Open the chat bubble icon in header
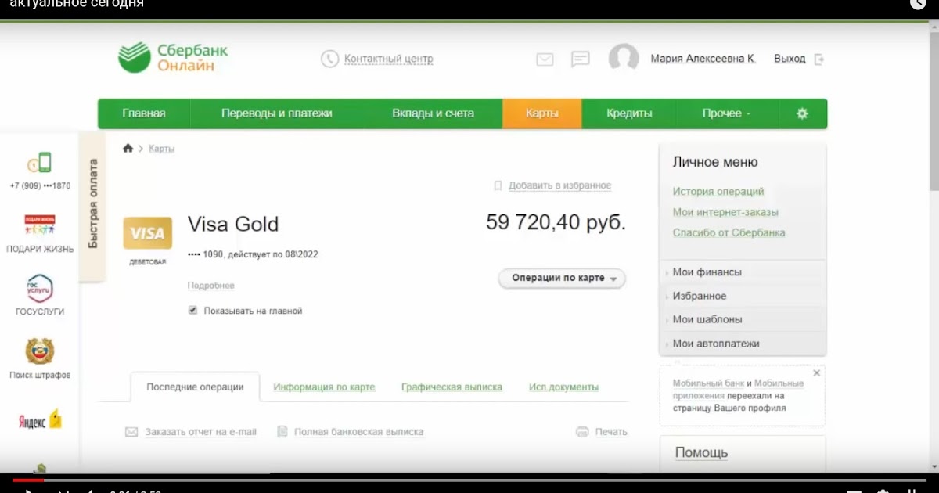 (x=580, y=59)
